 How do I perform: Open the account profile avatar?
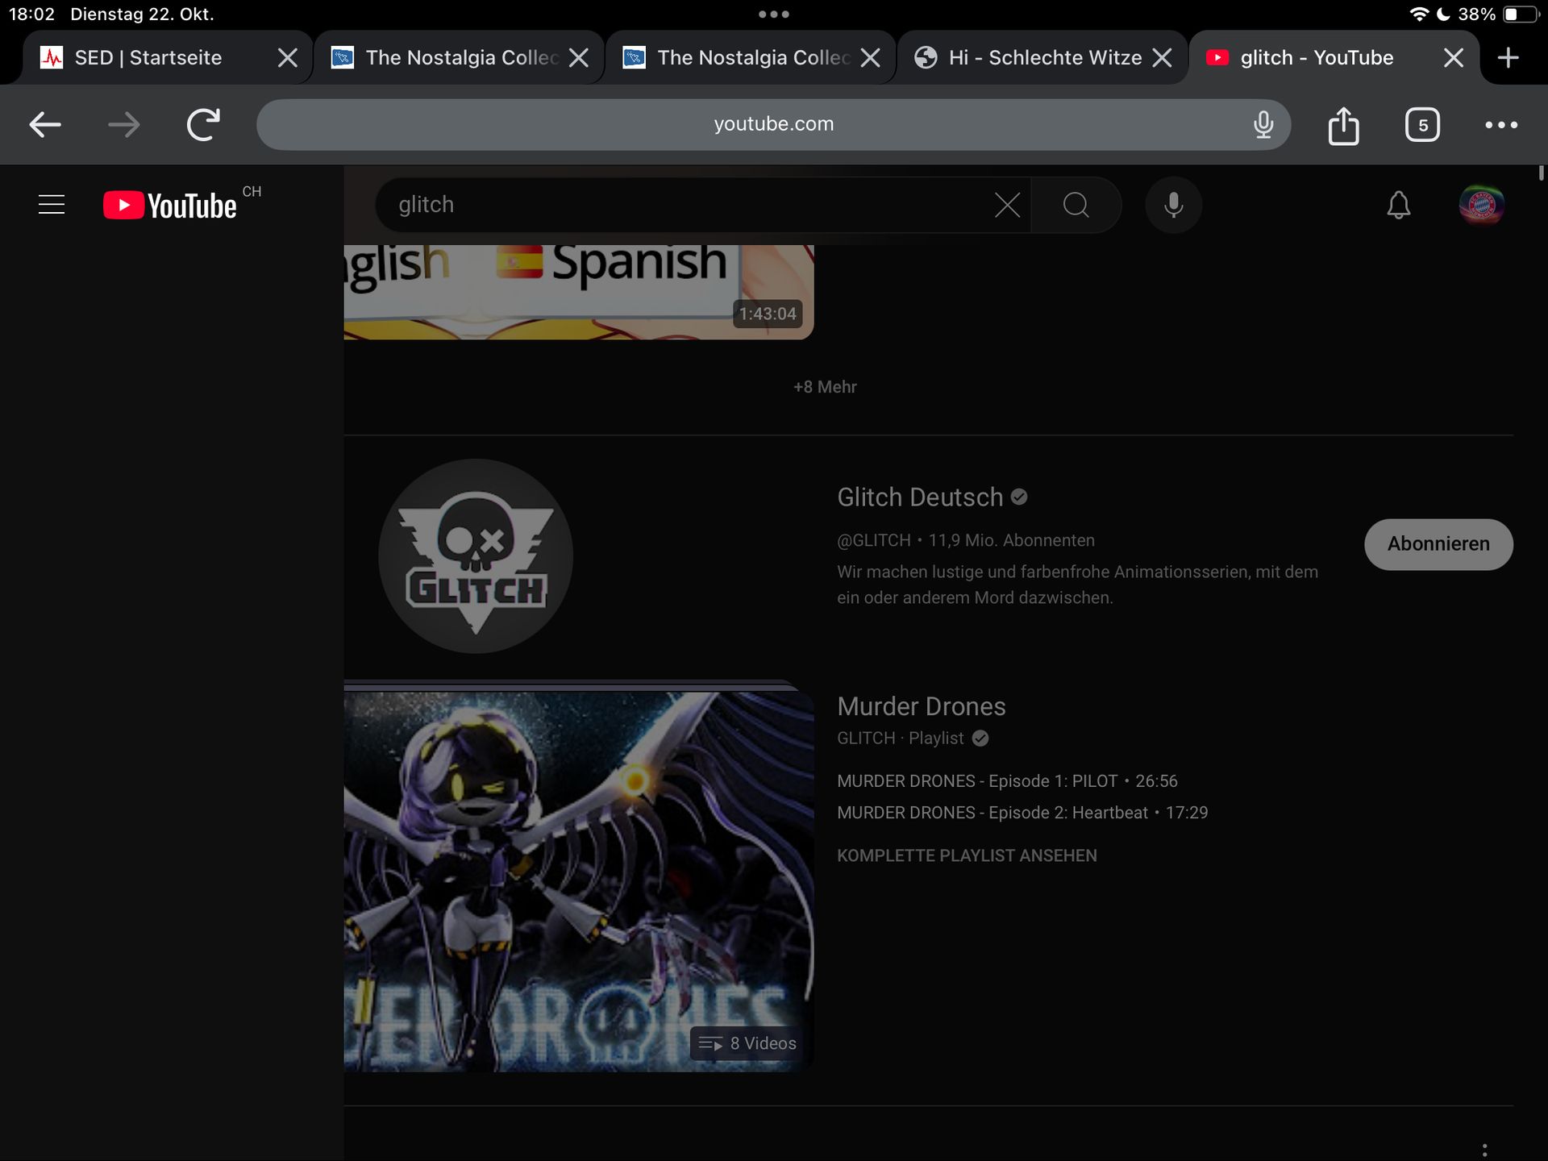tap(1481, 205)
